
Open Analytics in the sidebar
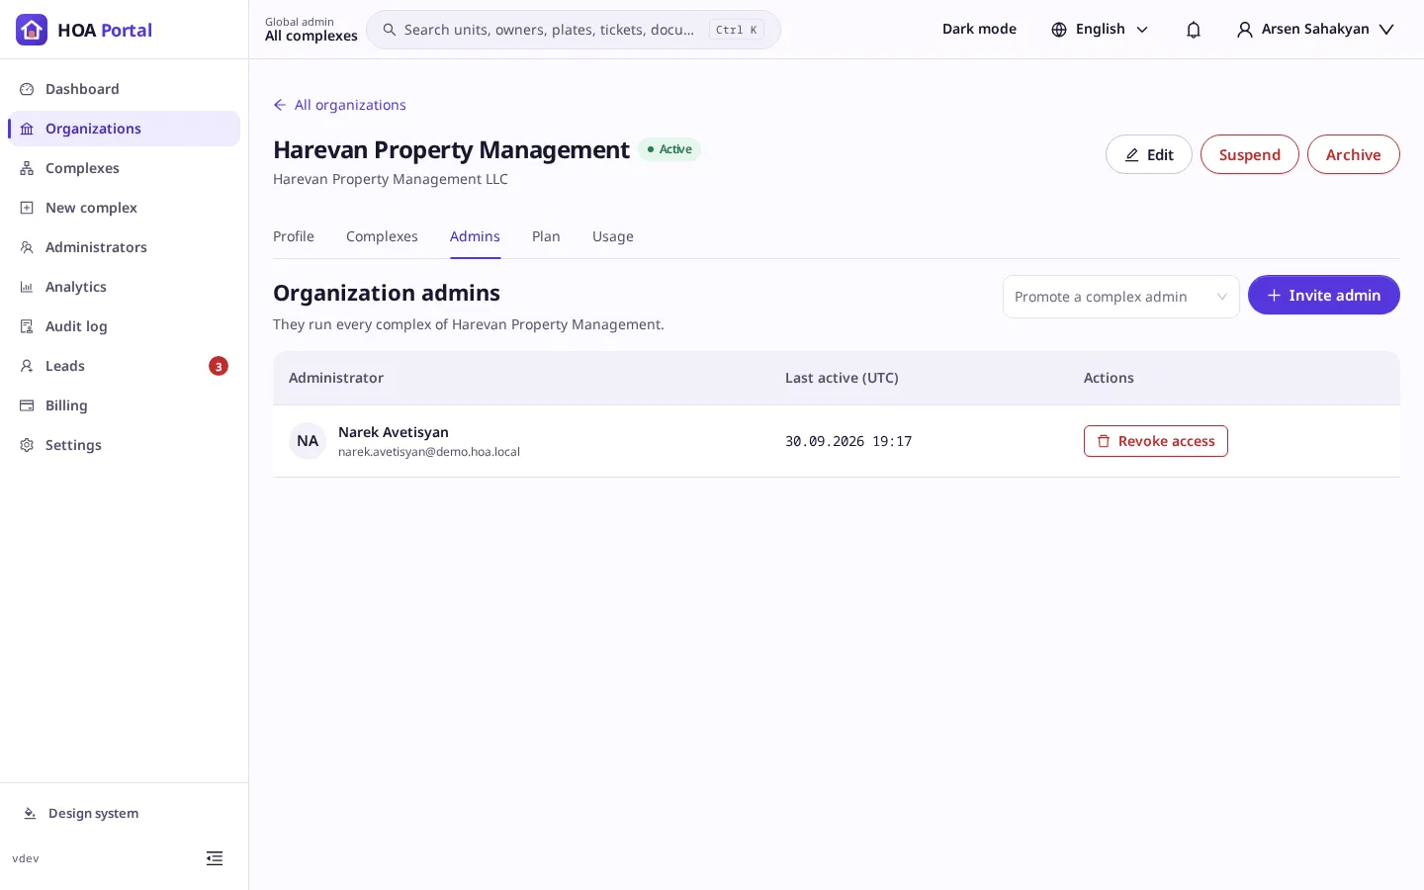click(124, 287)
